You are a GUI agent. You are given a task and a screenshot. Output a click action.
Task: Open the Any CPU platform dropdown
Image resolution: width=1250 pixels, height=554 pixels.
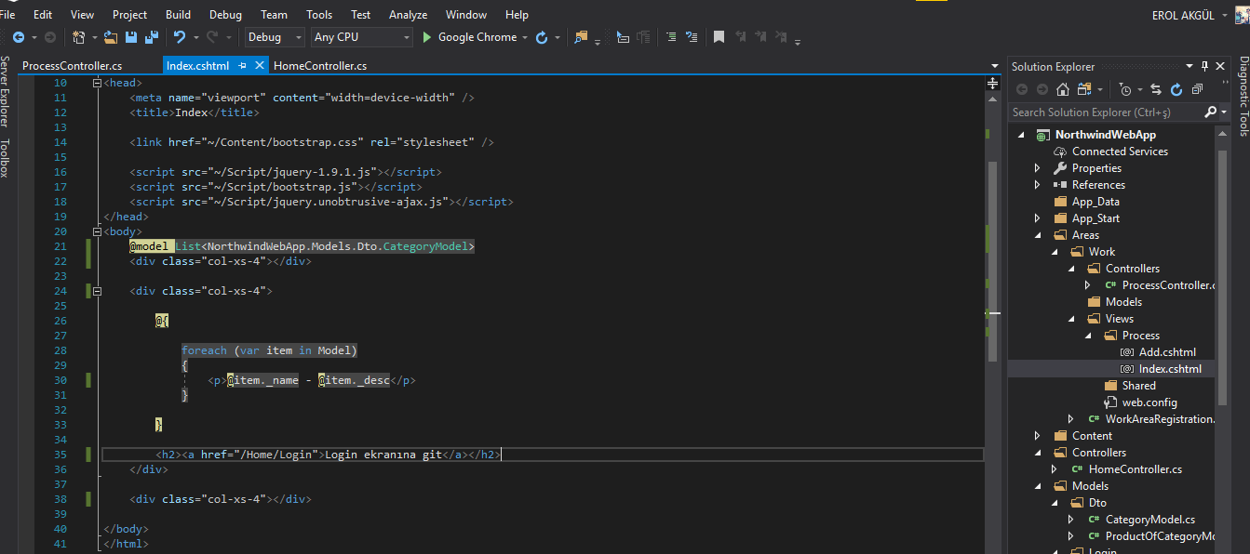pos(361,37)
